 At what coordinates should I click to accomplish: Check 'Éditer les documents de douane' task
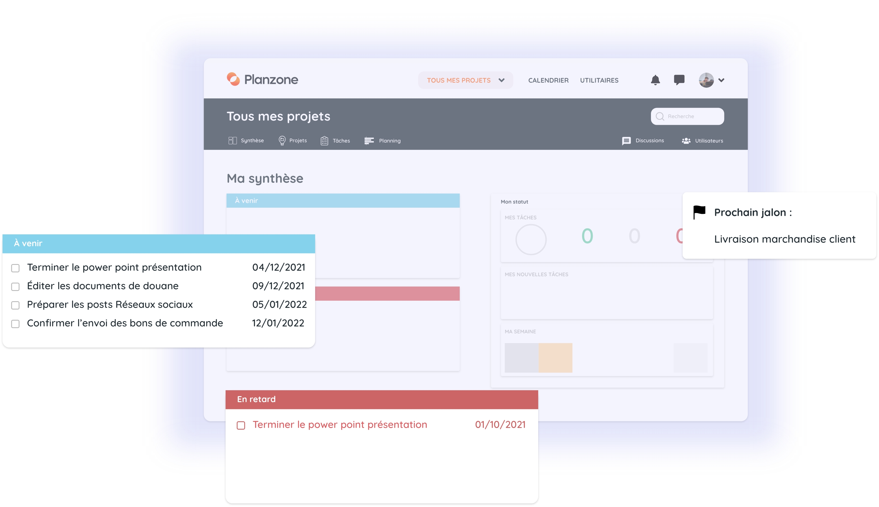pyautogui.click(x=15, y=287)
